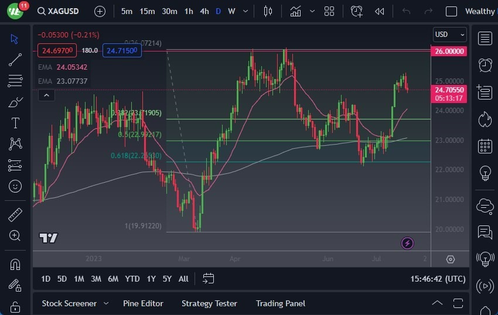Open the Fibonacci retracement tools
498x315 pixels.
coord(15,81)
